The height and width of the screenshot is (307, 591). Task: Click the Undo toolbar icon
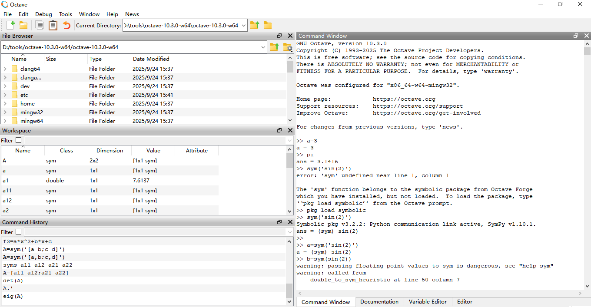tap(66, 26)
